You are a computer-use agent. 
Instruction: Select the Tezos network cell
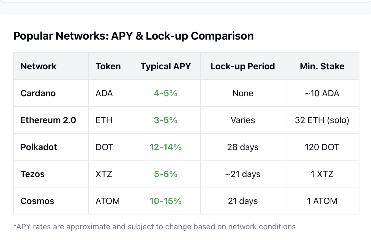(x=32, y=174)
